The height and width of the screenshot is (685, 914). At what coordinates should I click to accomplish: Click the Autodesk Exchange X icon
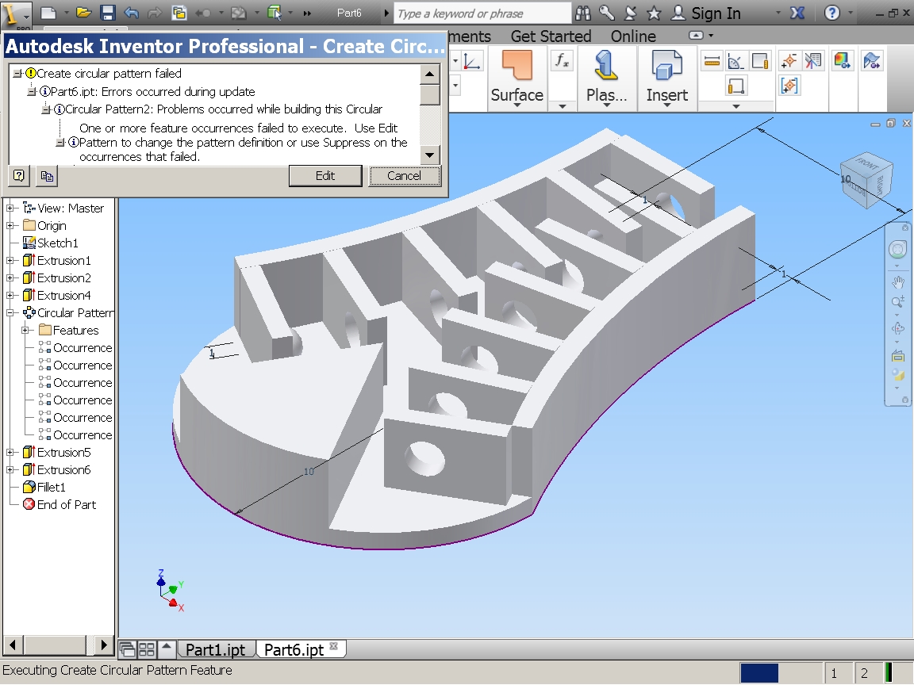coord(797,13)
